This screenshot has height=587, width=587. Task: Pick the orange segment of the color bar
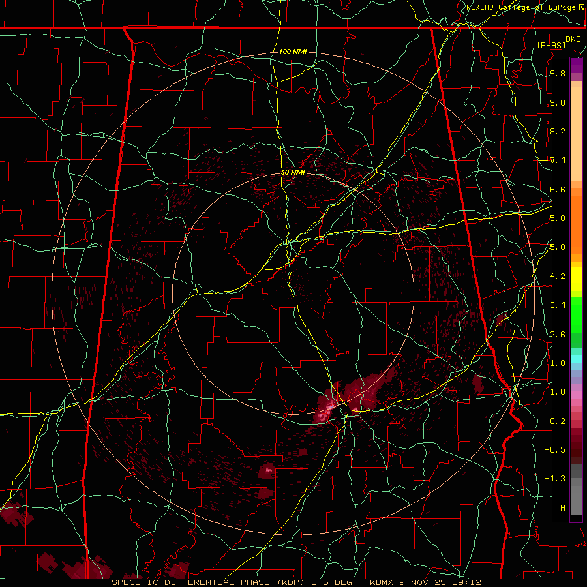[576, 225]
